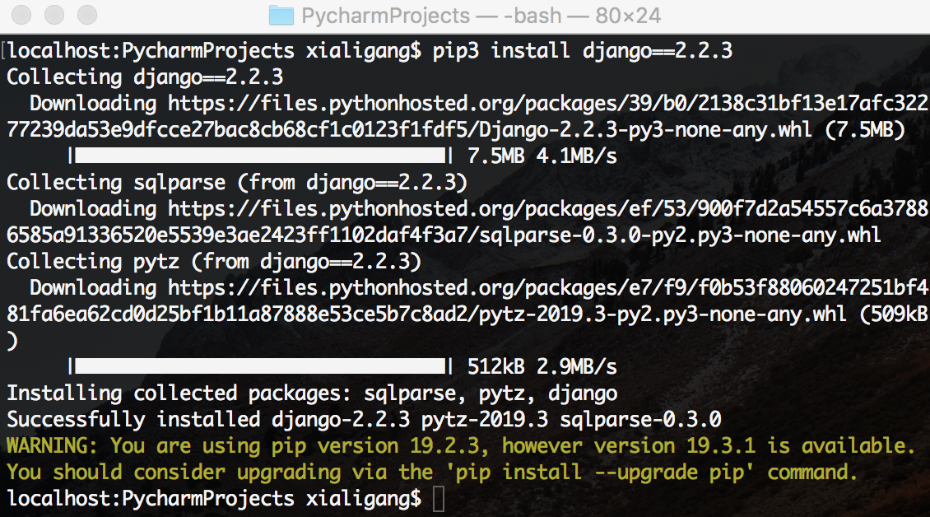Click the 512kB download progress bar
The height and width of the screenshot is (517, 930).
(260, 366)
